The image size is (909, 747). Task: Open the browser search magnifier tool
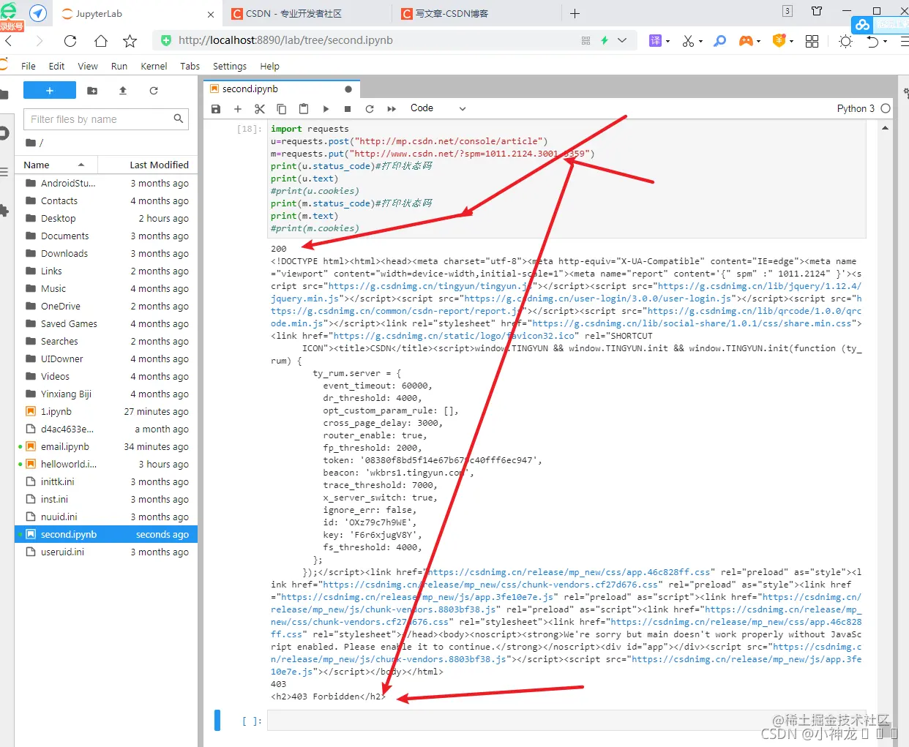[x=720, y=41]
